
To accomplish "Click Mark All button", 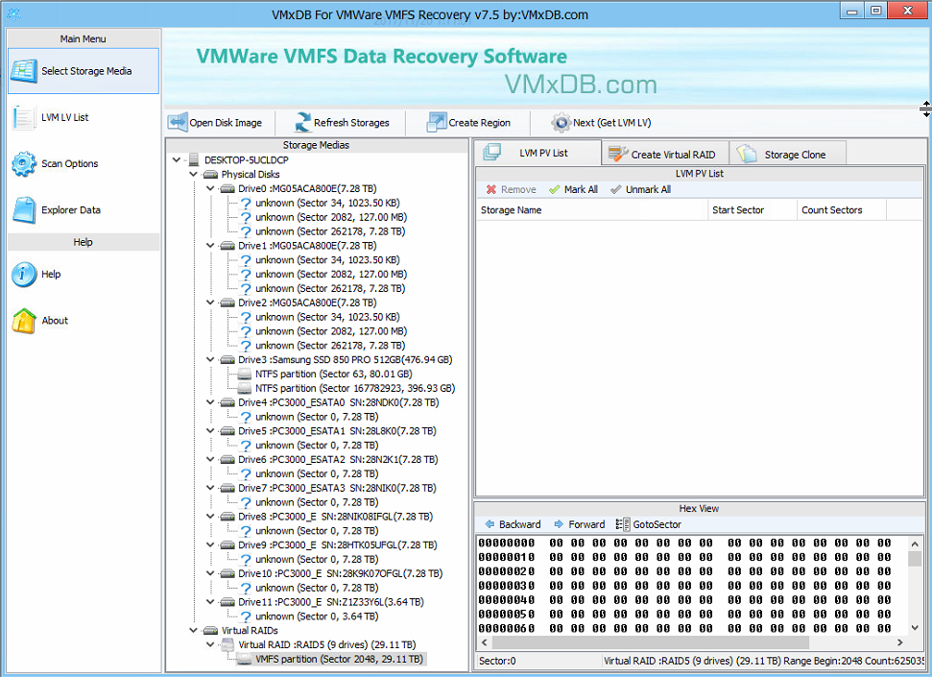I will (x=573, y=189).
